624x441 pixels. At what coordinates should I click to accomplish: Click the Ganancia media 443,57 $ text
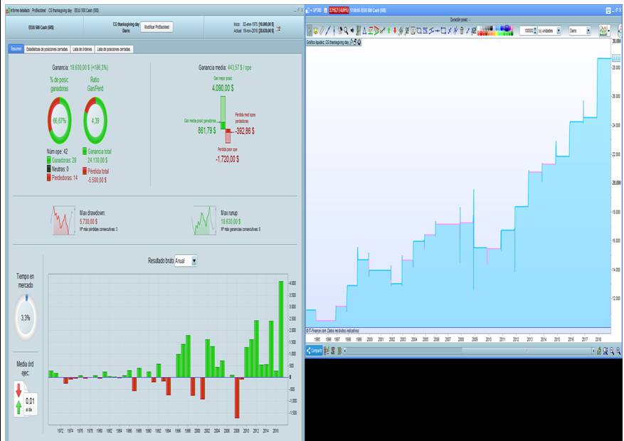pyautogui.click(x=225, y=68)
